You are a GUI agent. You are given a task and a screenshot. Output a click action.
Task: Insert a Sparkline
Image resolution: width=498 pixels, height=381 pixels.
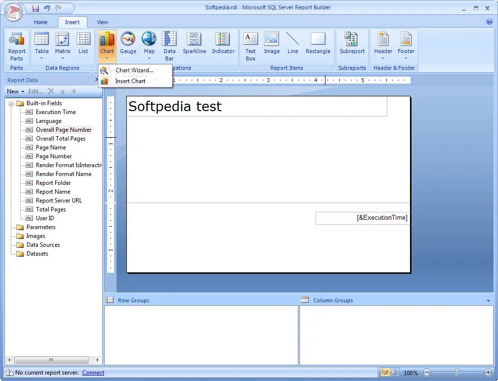pos(194,43)
